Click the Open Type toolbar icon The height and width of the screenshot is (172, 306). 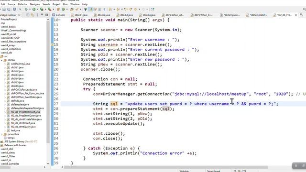pos(72,9)
